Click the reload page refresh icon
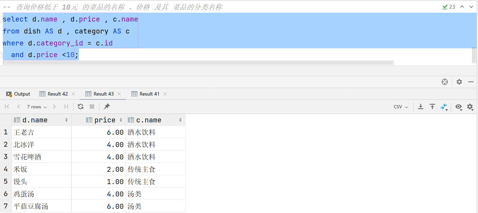478x213 pixels. 81,107
